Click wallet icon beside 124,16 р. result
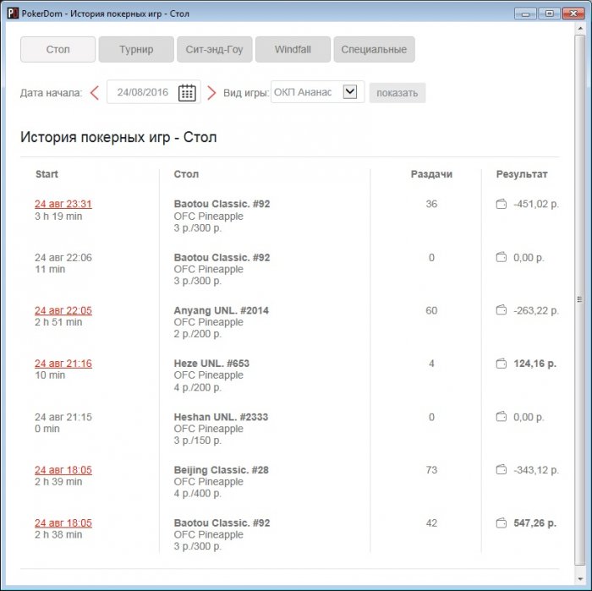This screenshot has height=591, width=592. click(501, 364)
